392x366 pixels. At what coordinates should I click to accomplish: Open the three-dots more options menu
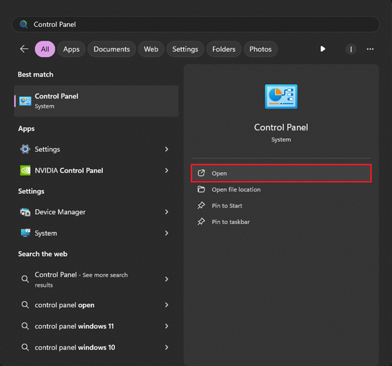click(x=370, y=49)
